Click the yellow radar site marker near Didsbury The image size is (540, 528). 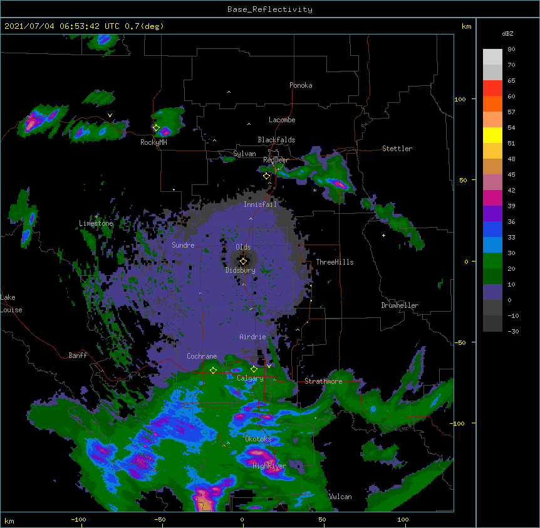(243, 261)
